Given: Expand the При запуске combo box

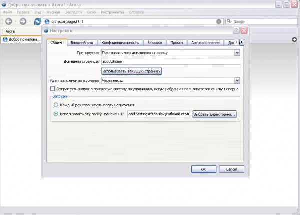Looking at the screenshot, I should (237, 53).
